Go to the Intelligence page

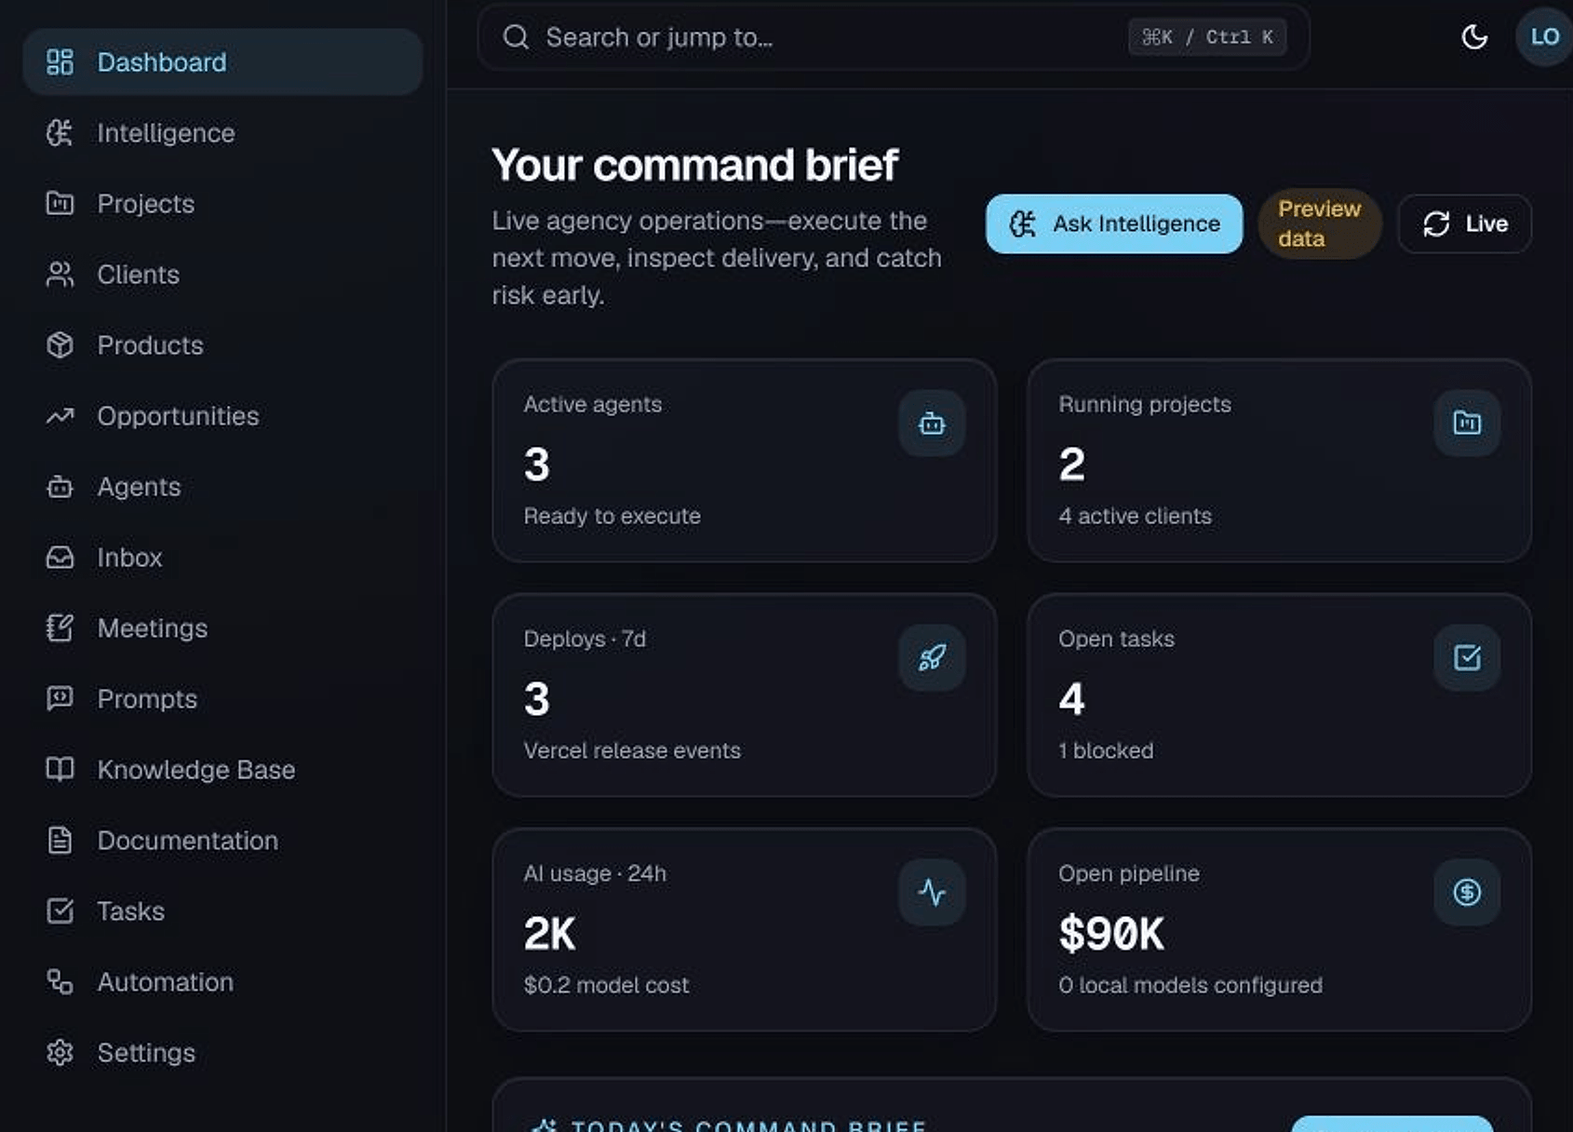pyautogui.click(x=222, y=133)
